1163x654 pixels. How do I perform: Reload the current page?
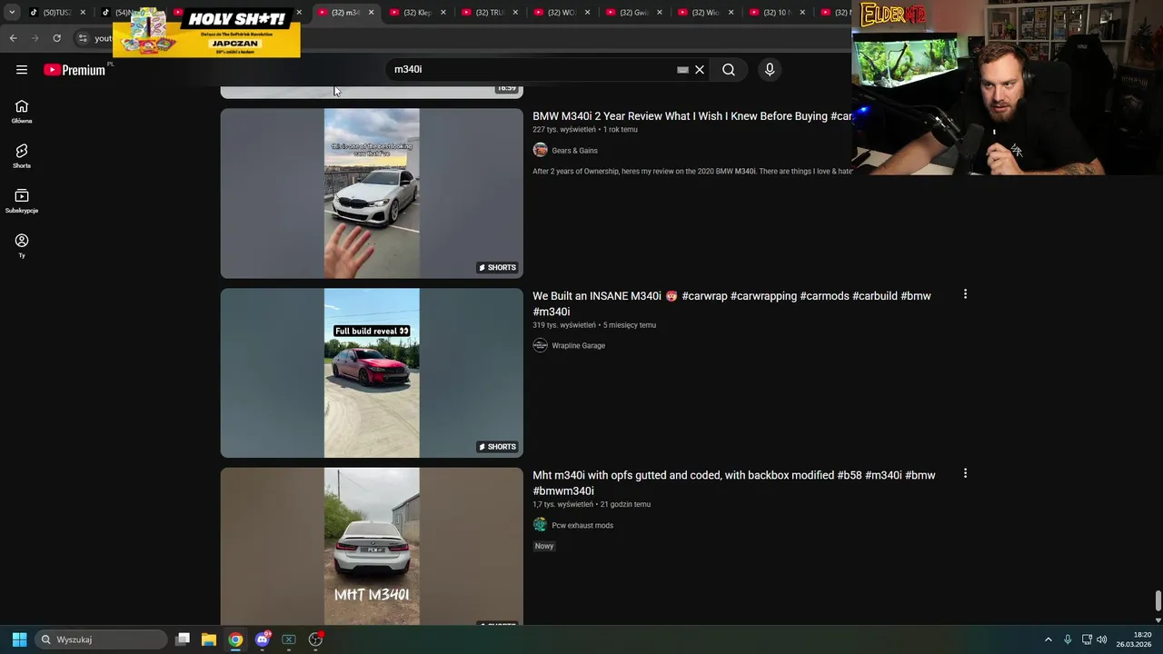[x=56, y=38]
